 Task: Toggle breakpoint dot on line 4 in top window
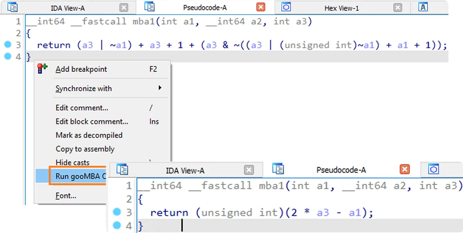pos(8,57)
